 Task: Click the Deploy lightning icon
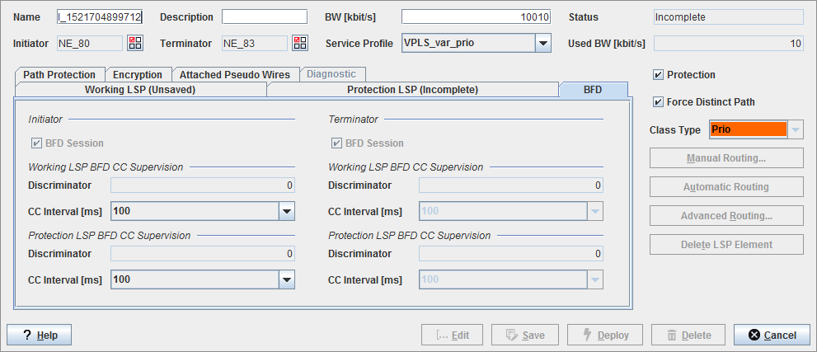(586, 336)
